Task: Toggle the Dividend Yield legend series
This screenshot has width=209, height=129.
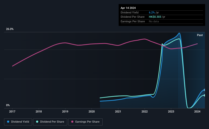Action: tap(18, 122)
